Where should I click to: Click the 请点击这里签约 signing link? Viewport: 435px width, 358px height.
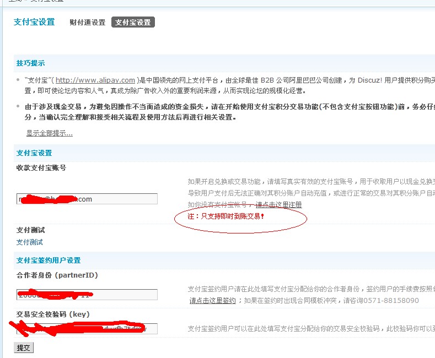tap(212, 301)
